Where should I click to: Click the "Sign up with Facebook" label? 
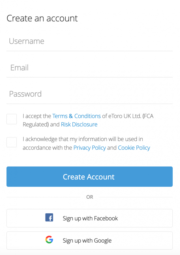pyautogui.click(x=90, y=218)
